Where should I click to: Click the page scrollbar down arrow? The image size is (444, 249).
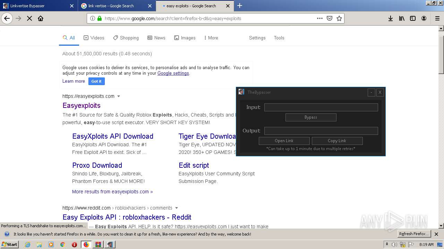coord(441,226)
